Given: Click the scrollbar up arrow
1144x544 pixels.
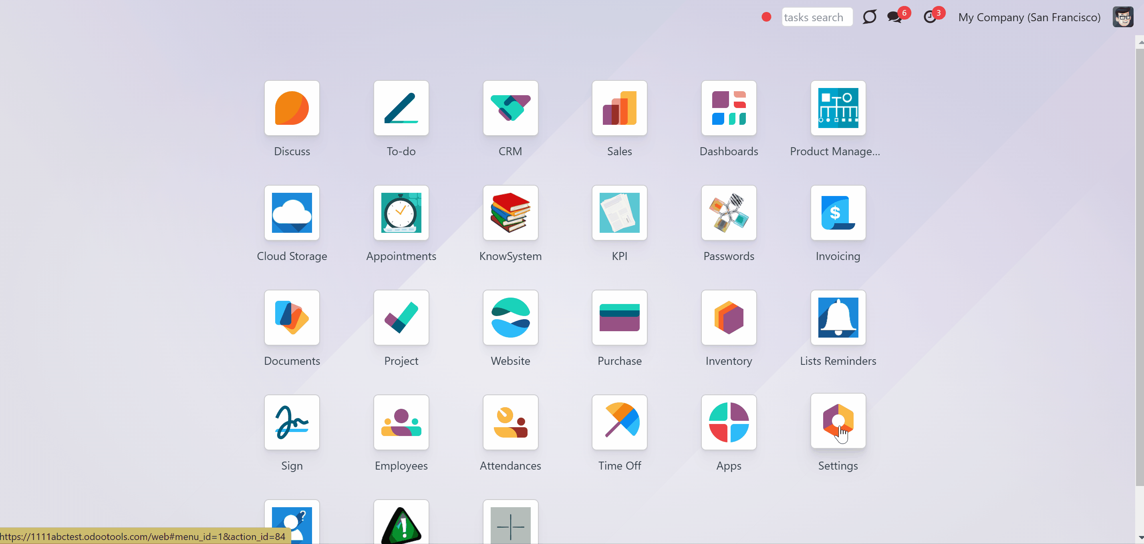Looking at the screenshot, I should (x=1140, y=42).
